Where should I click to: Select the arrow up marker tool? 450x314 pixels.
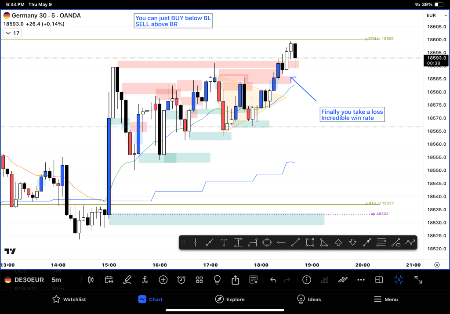pos(338,242)
